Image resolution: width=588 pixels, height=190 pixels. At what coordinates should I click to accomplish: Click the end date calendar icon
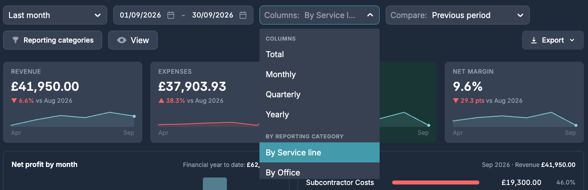(243, 15)
